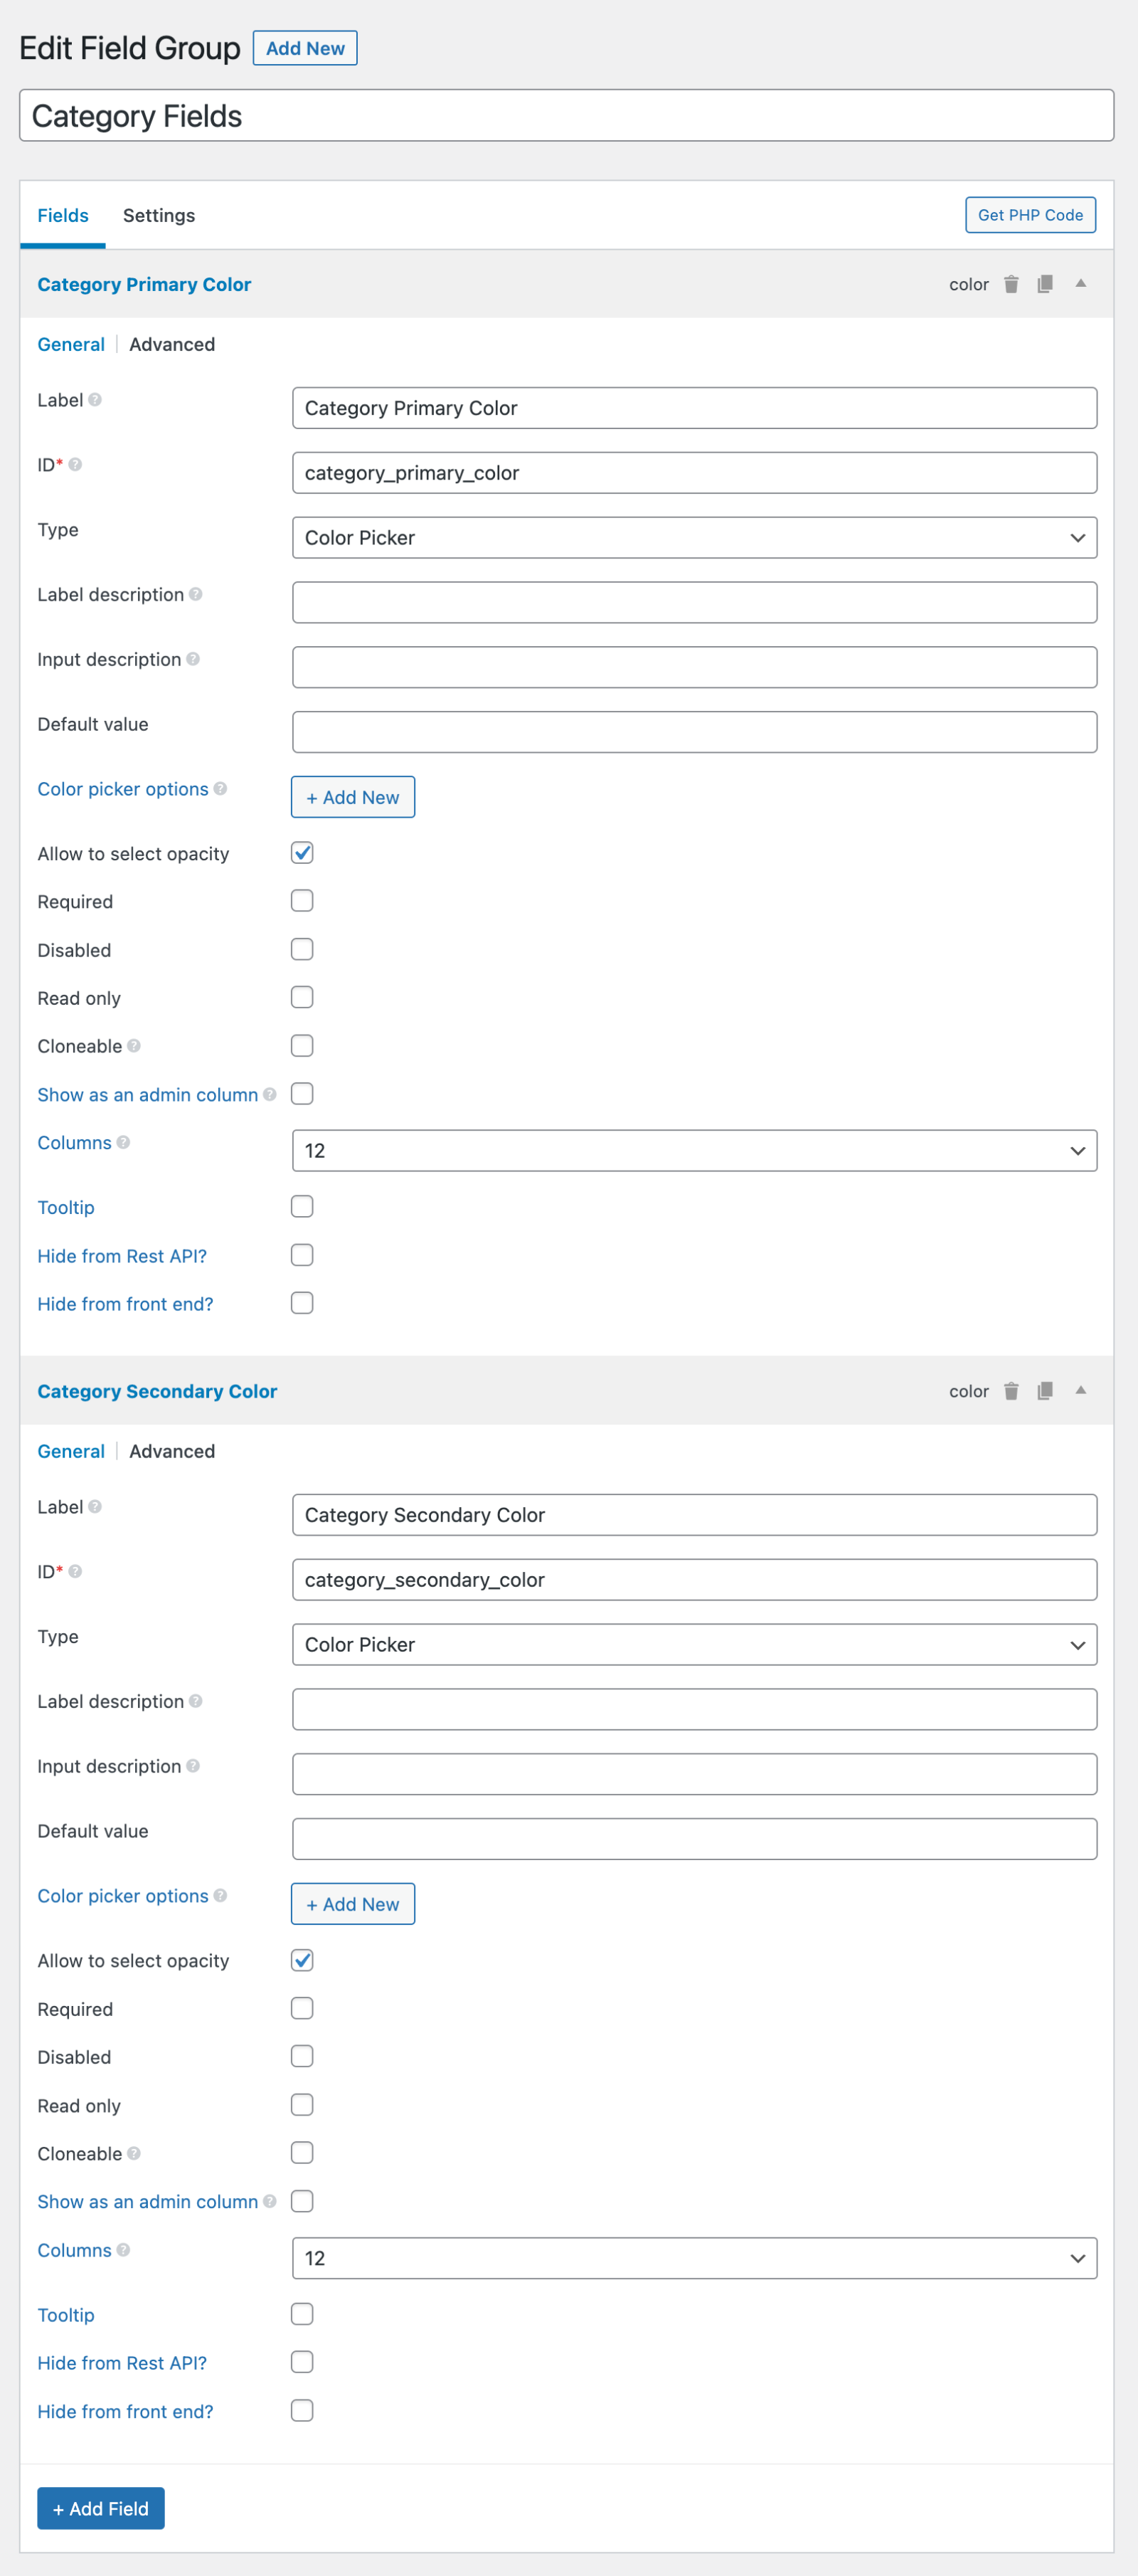The width and height of the screenshot is (1138, 2576).
Task: Check Disabled for Secondary Color field
Action: pos(302,2057)
